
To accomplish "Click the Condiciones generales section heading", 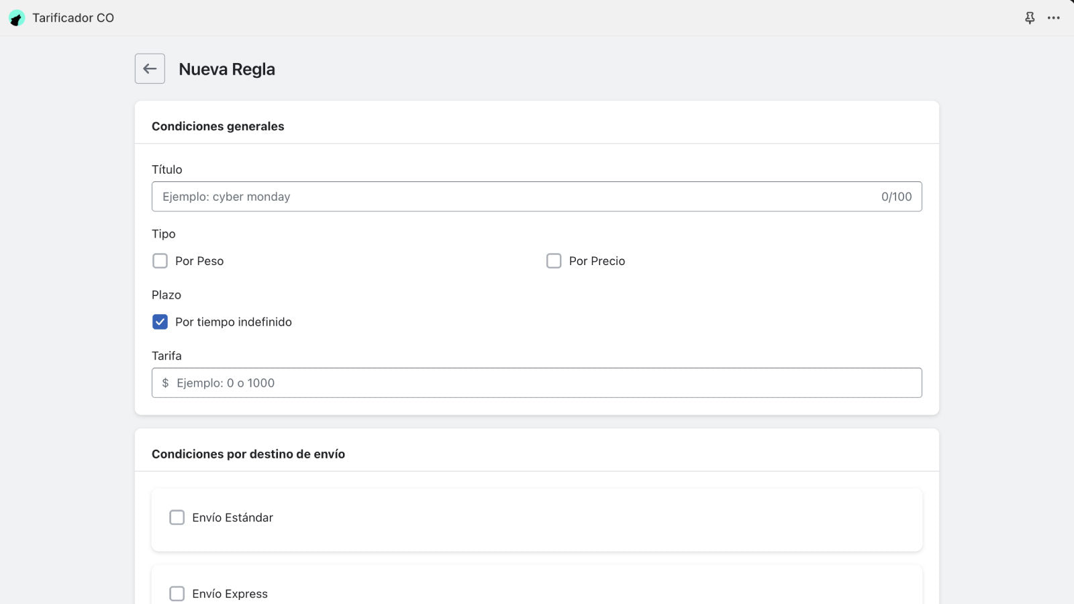I will tap(217, 126).
